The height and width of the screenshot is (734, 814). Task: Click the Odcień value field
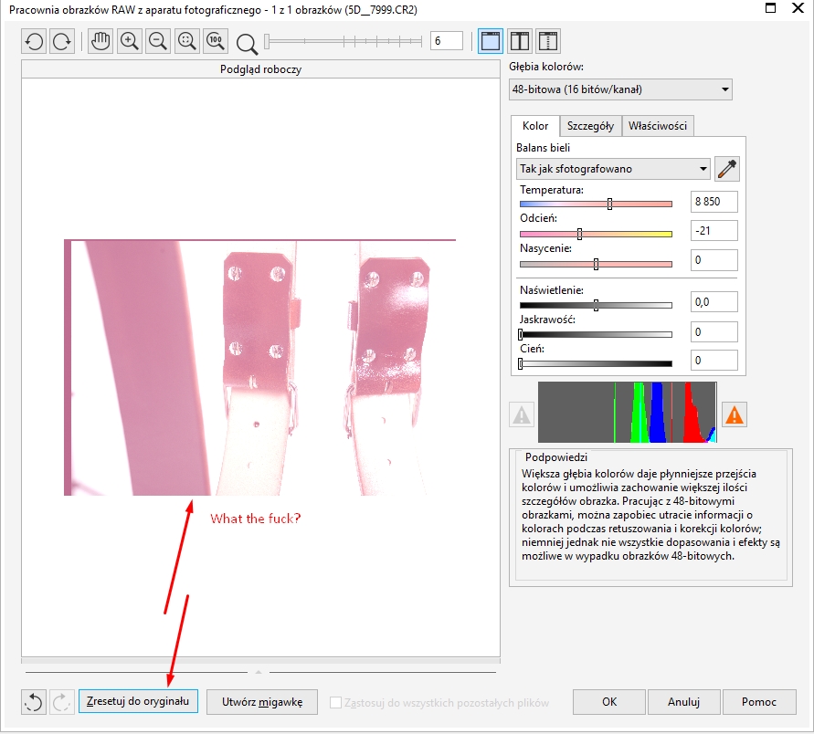[x=714, y=231]
